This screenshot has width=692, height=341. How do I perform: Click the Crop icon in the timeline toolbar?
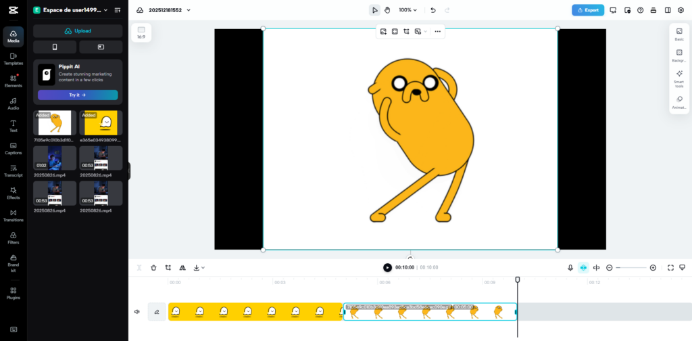click(x=168, y=268)
